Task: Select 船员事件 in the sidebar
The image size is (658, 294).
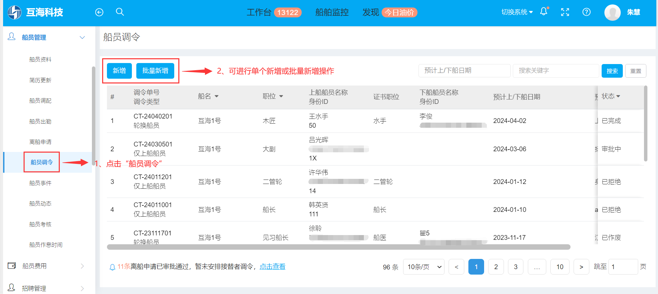Action: pyautogui.click(x=40, y=183)
